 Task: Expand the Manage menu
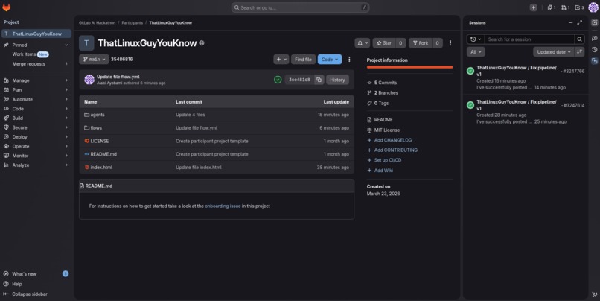click(x=36, y=80)
